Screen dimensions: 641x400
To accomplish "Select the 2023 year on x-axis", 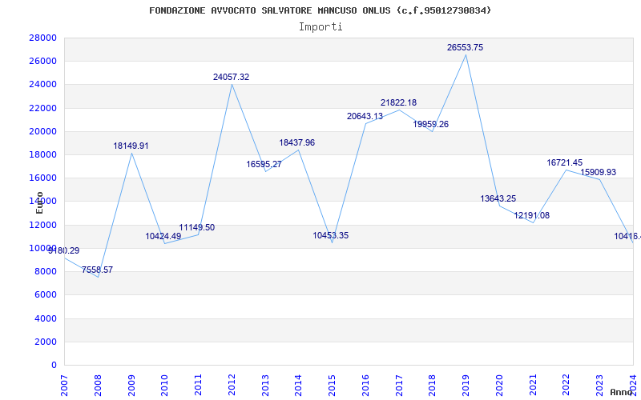I will coord(599,386).
